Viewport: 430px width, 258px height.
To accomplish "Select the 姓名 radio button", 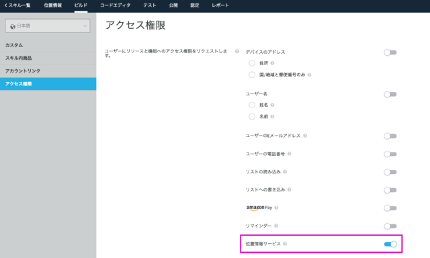I will click(x=252, y=105).
